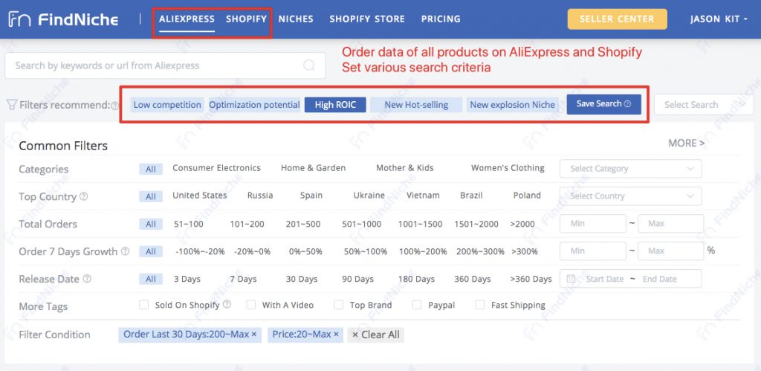Select growth range 0%~50%

pos(305,251)
